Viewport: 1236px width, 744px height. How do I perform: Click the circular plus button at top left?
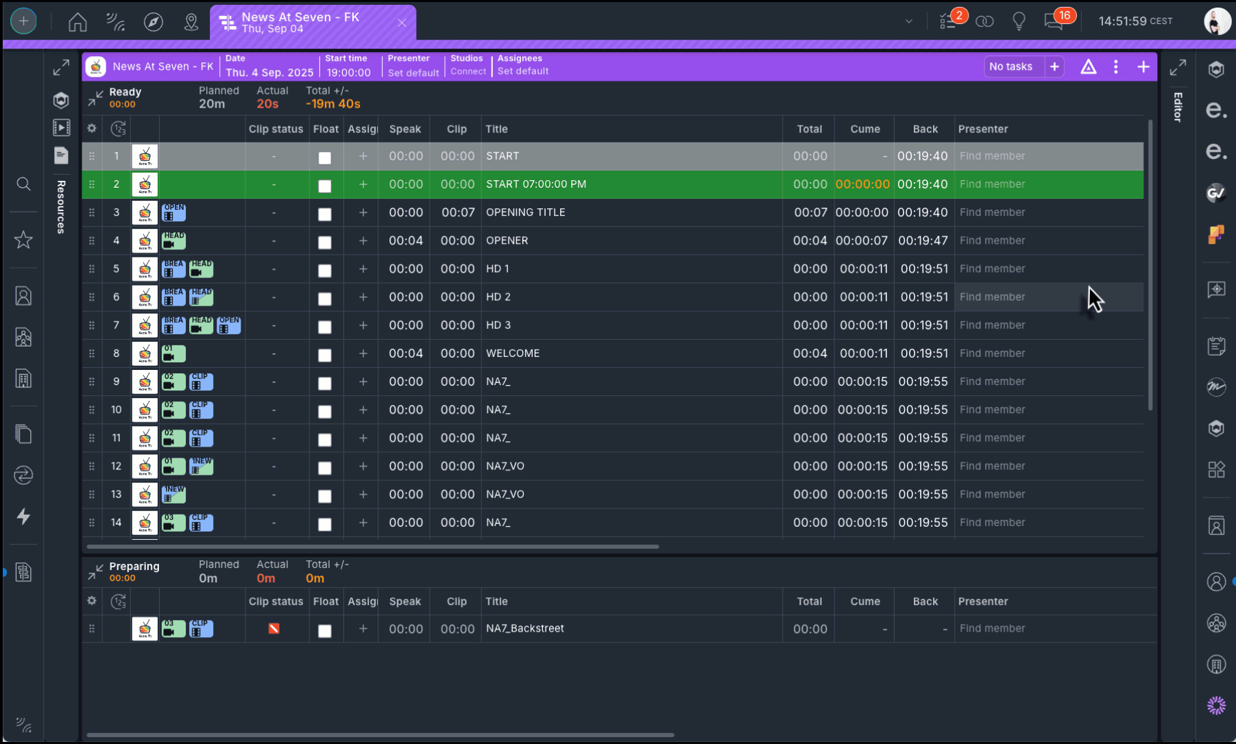tap(23, 21)
